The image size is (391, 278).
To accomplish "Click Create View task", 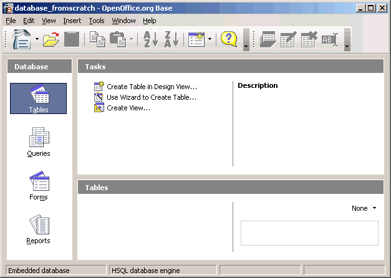I will click(122, 108).
